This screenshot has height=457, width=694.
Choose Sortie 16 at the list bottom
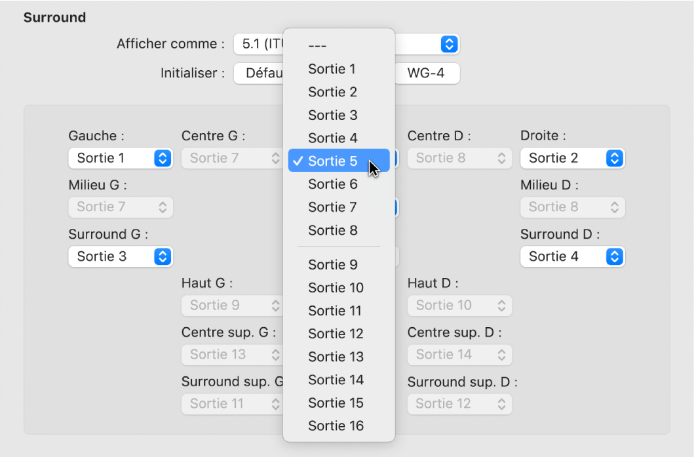click(x=336, y=426)
